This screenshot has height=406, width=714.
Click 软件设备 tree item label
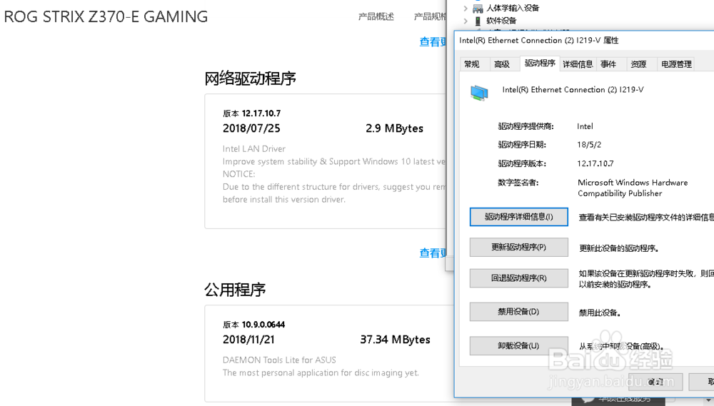click(x=501, y=21)
